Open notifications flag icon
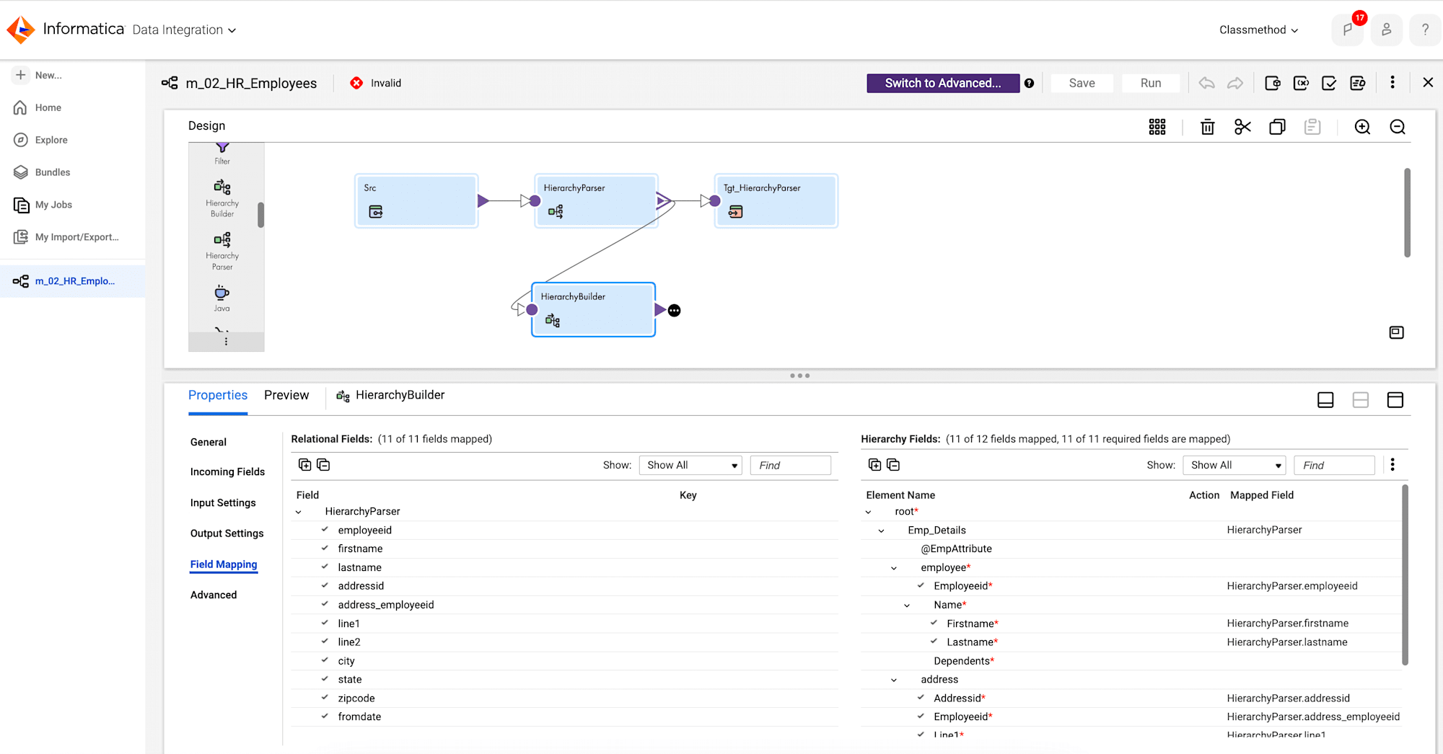This screenshot has height=754, width=1443. [1347, 30]
